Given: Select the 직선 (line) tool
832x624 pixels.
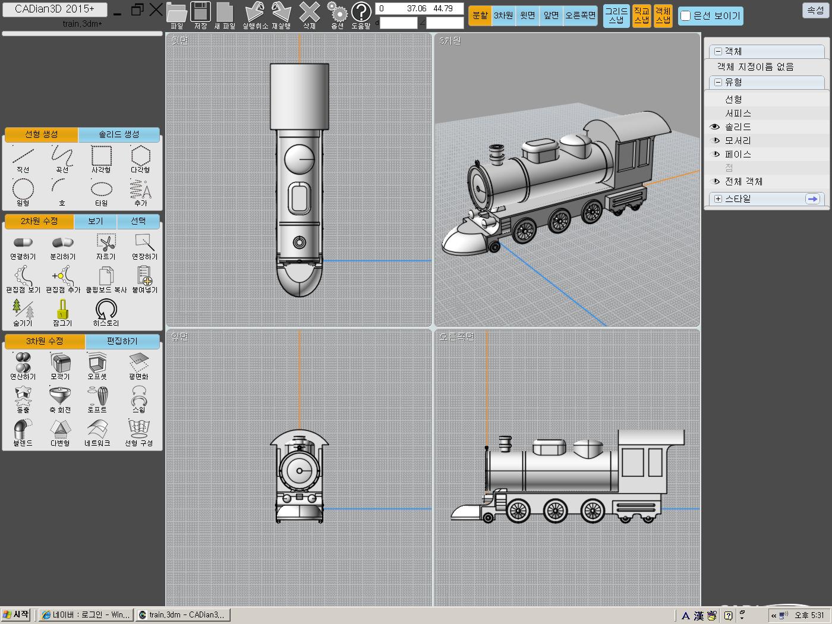Looking at the screenshot, I should [x=23, y=159].
